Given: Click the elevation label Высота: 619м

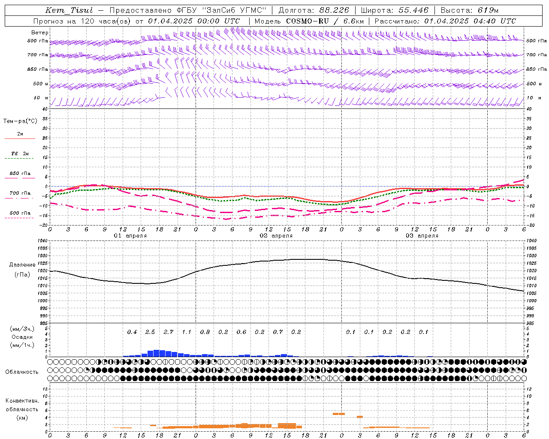Looking at the screenshot, I should [470, 10].
